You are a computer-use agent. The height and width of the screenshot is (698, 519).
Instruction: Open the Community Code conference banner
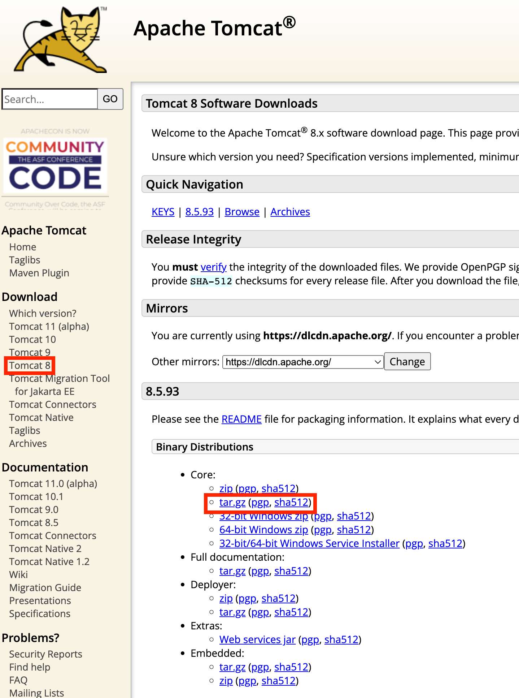tap(55, 165)
